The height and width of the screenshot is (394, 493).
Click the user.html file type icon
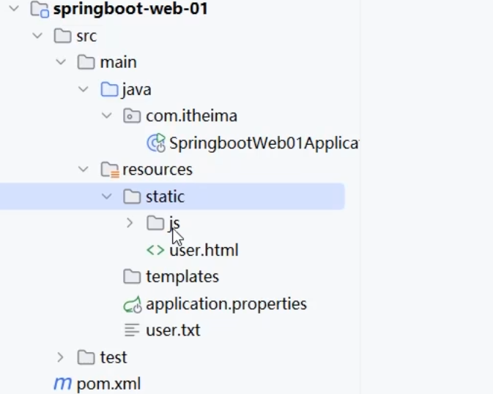click(155, 250)
